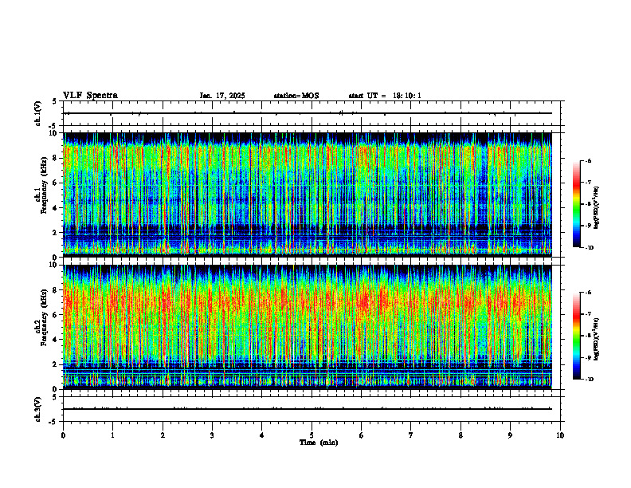Click the ch.1 frequency tick "2"
Viewport: 631px width, 488px height.
[56, 233]
